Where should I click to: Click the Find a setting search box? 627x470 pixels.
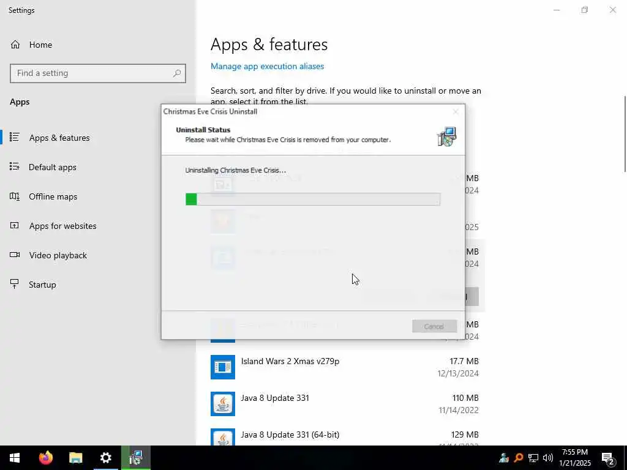[x=97, y=73]
